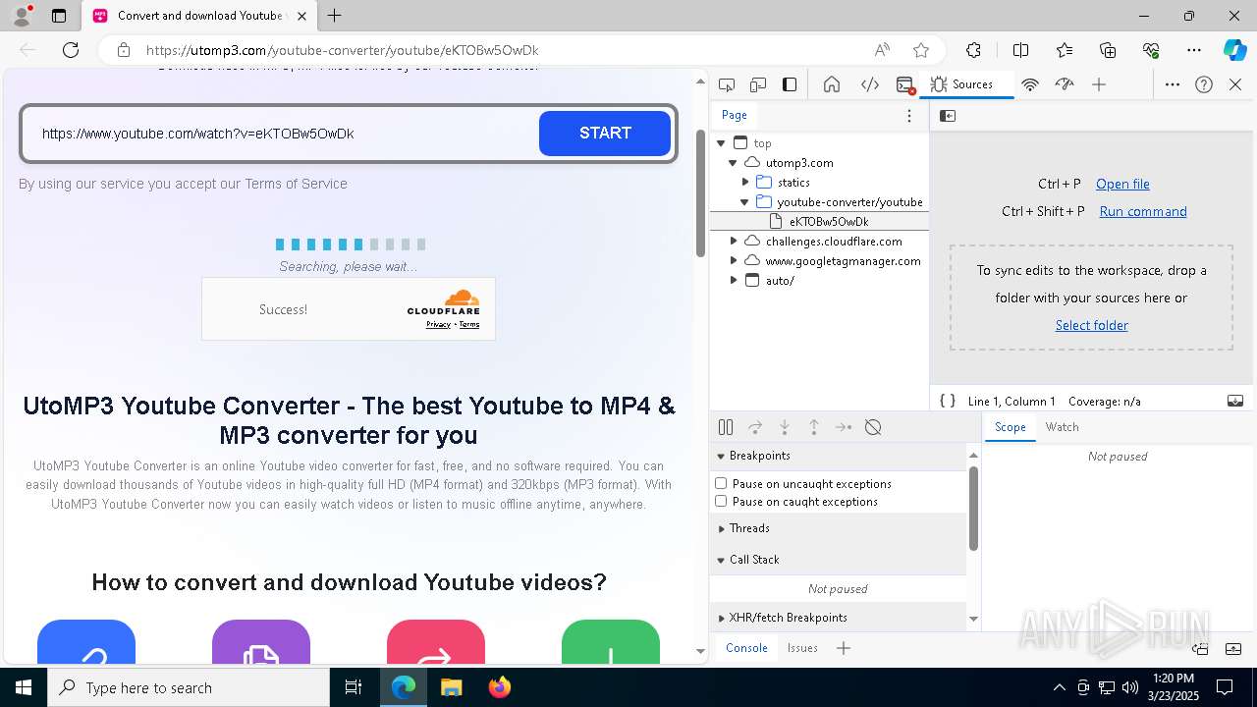Click the Inspect element picker icon
Screen dimensions: 1257x707
click(727, 84)
